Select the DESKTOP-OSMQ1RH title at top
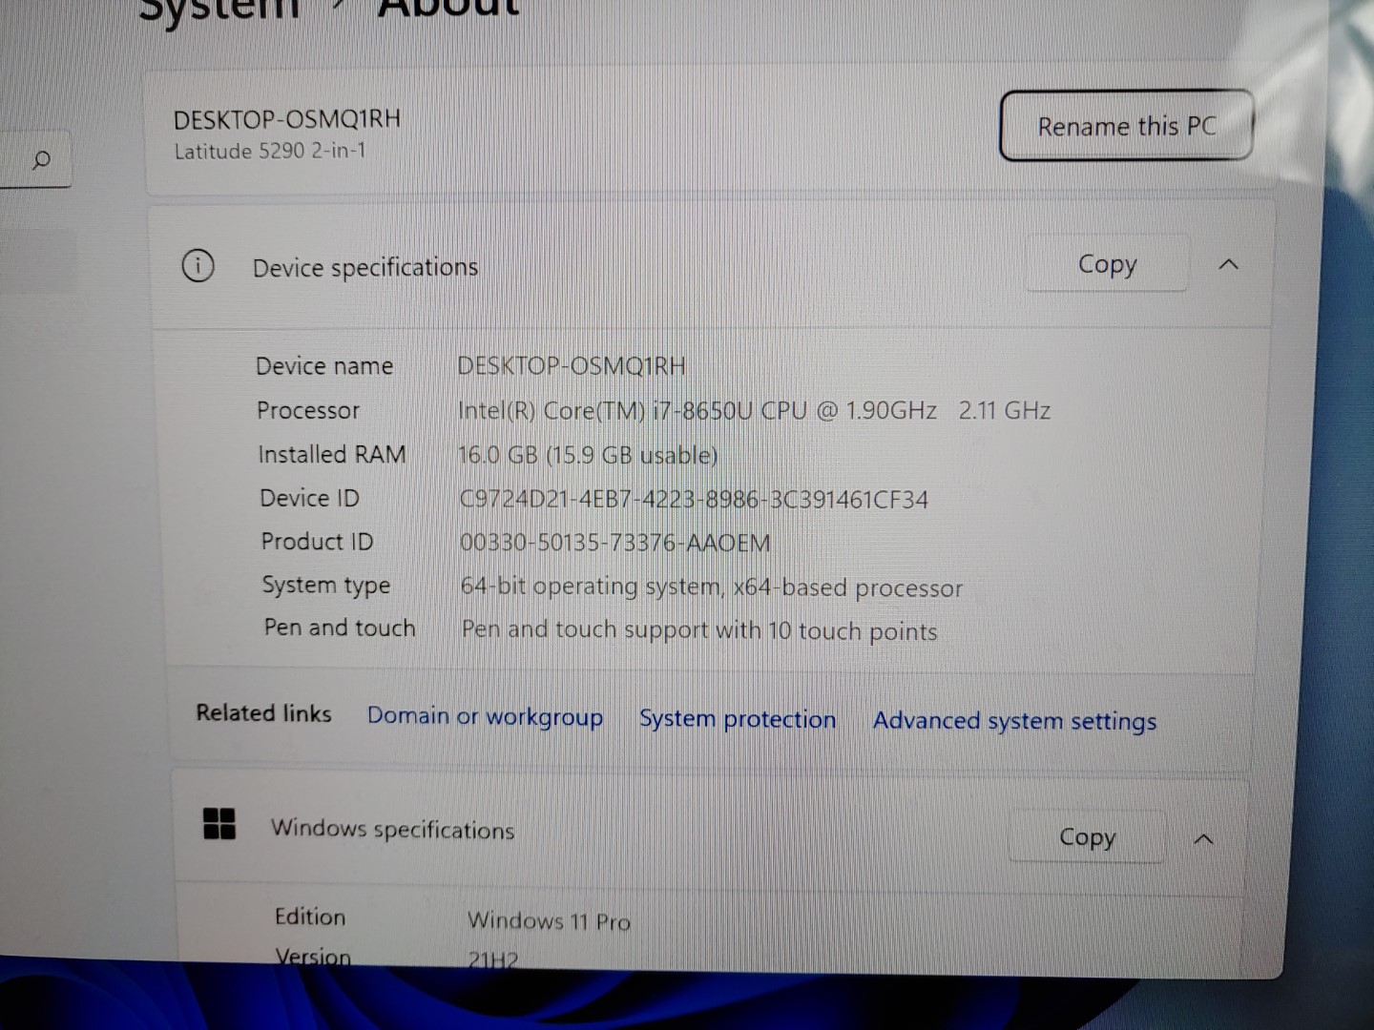 pyautogui.click(x=287, y=119)
